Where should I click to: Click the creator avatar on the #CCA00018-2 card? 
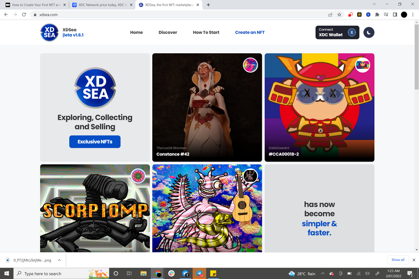point(363,65)
